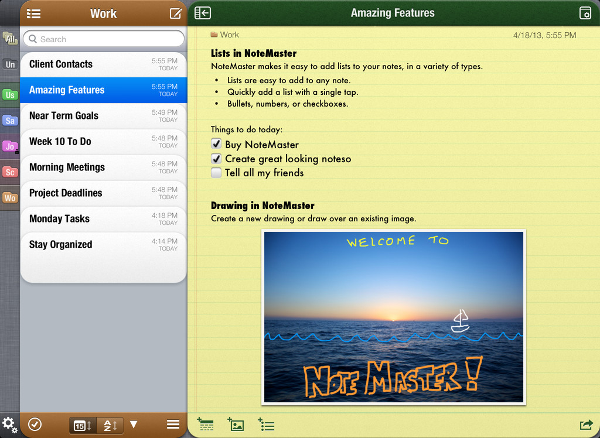Check the Tell all my friends checkbox
The image size is (600, 438).
[x=216, y=173]
